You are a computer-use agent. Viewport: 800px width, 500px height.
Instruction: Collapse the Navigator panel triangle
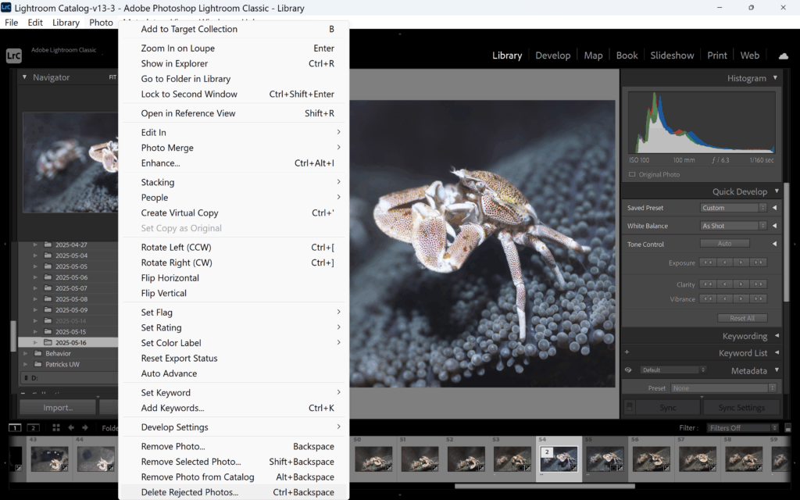point(24,77)
